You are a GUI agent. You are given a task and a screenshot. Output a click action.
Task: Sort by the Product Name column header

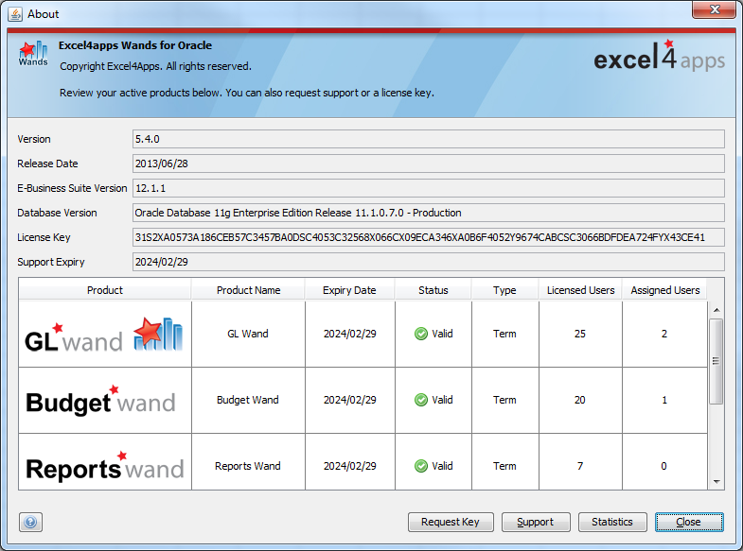[x=248, y=290]
